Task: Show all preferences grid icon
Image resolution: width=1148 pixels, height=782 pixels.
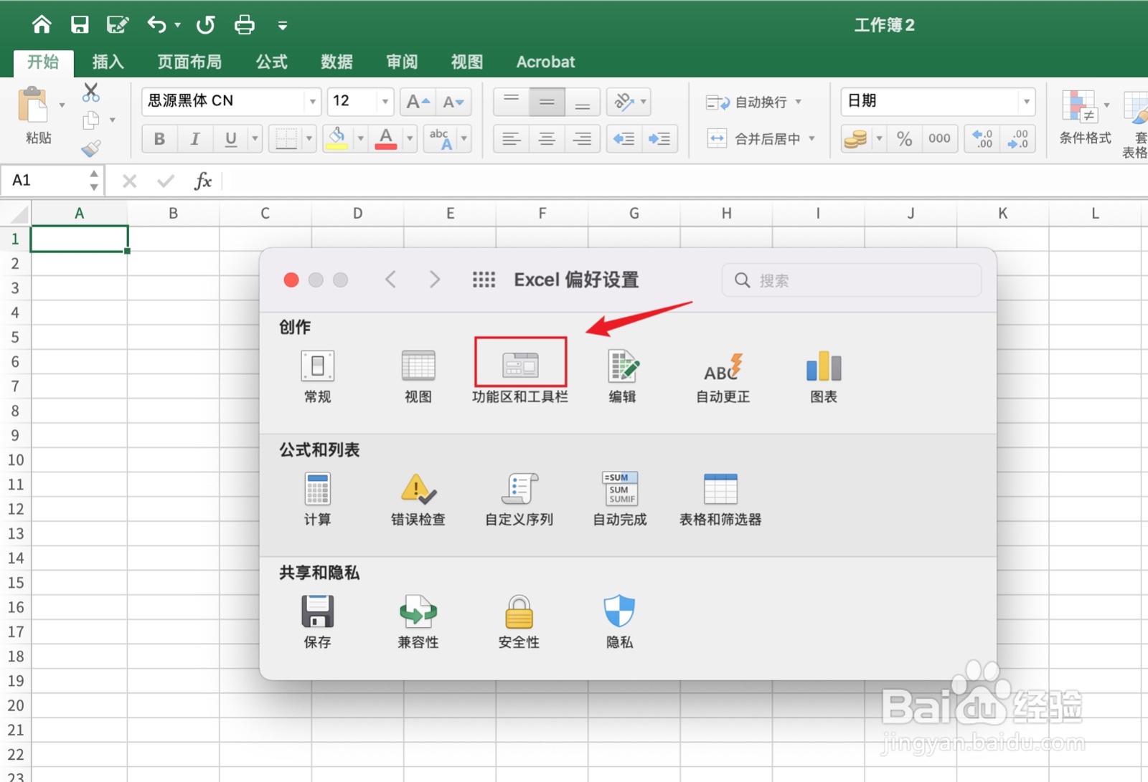Action: click(484, 280)
